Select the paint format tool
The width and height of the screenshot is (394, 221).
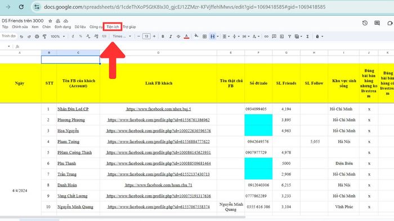[x=44, y=36]
